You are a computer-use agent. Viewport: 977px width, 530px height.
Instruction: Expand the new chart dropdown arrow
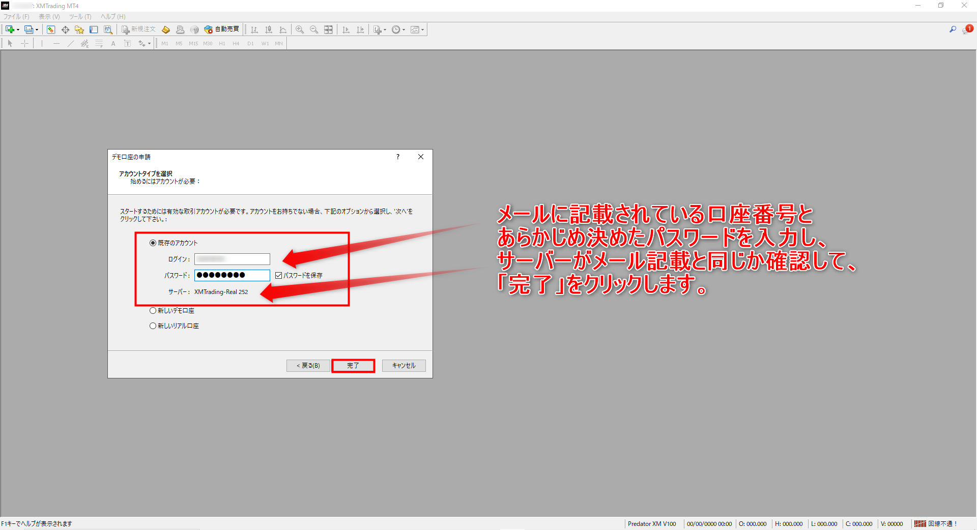[x=18, y=30]
